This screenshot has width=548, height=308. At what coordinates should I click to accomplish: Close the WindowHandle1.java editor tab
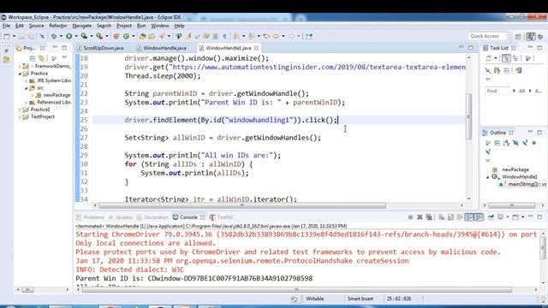pyautogui.click(x=257, y=48)
